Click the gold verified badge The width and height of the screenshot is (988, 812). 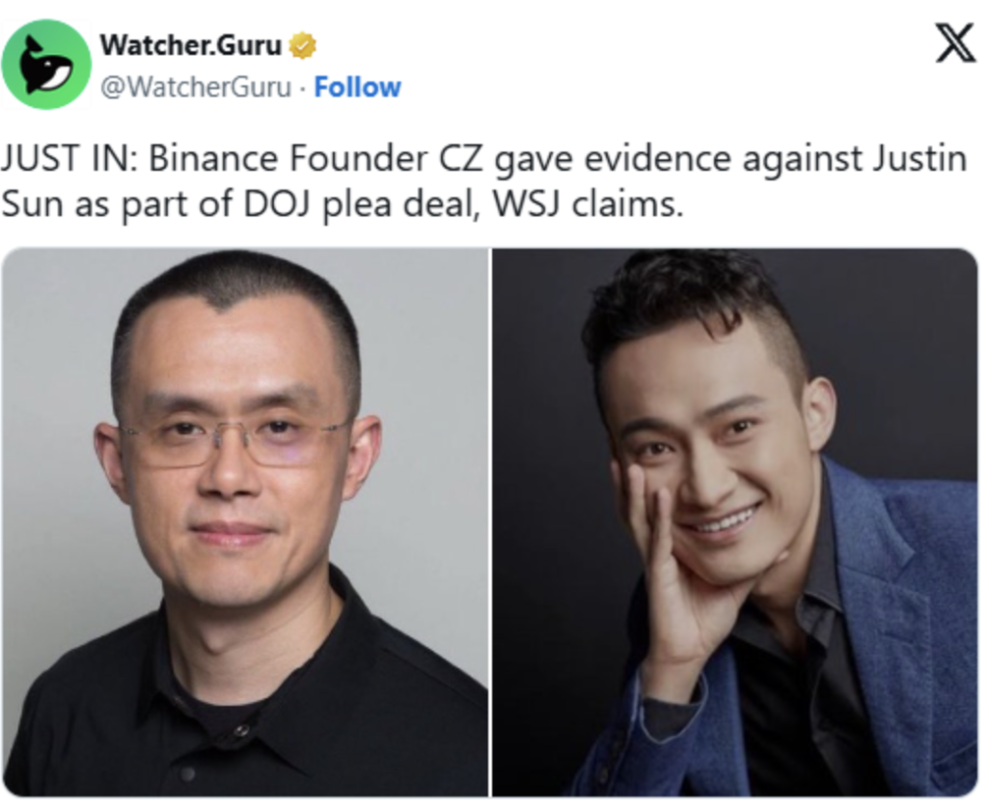[x=302, y=45]
